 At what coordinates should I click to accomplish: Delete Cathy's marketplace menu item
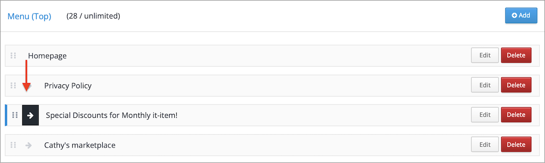pyautogui.click(x=516, y=145)
